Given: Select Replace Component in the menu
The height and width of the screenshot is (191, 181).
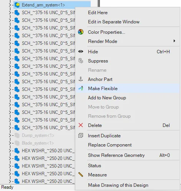Looking at the screenshot, I should click(110, 145).
